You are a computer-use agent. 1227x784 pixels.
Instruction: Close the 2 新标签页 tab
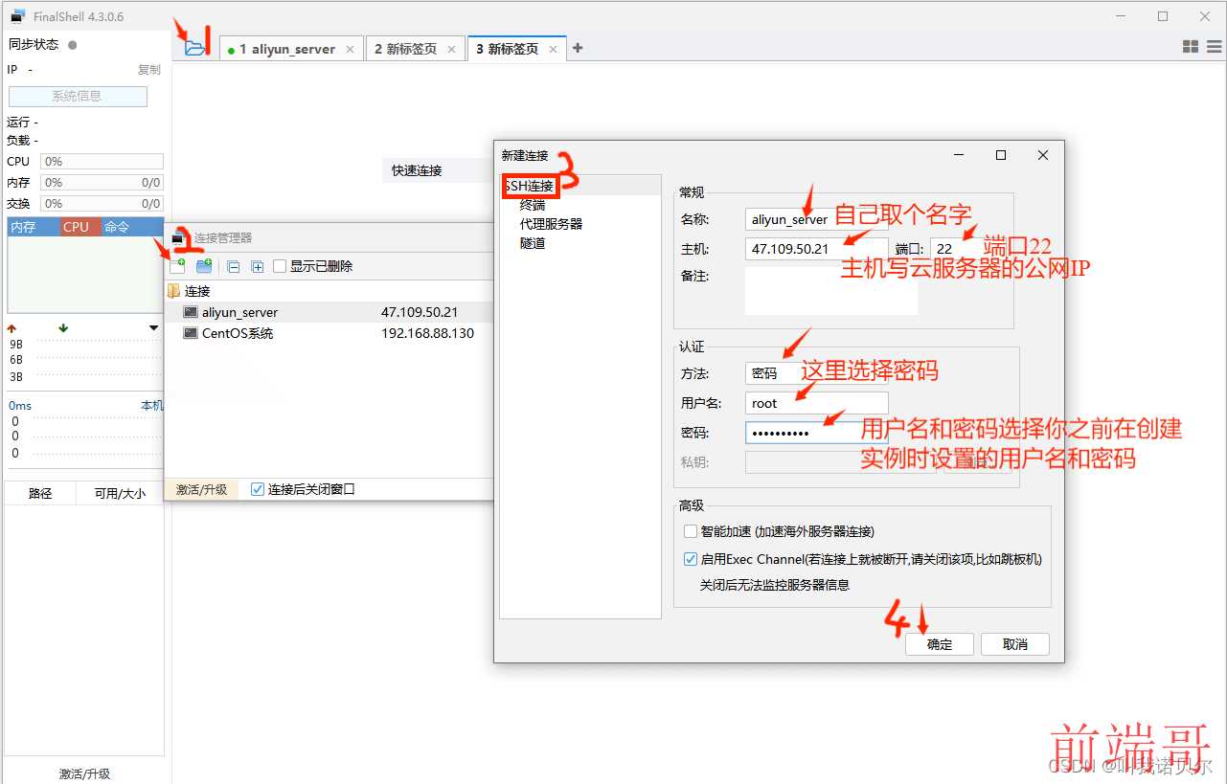[451, 49]
